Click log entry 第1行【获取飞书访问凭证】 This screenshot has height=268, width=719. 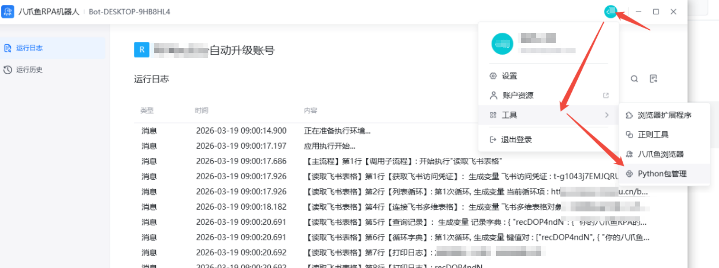461,177
